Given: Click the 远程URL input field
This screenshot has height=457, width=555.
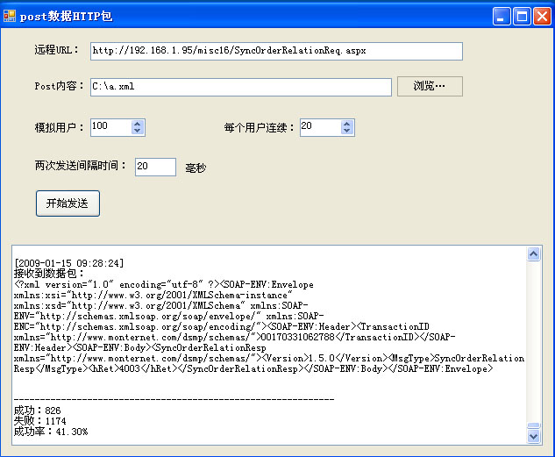Looking at the screenshot, I should tap(276, 51).
